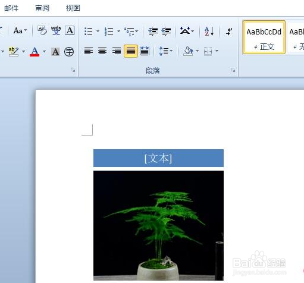Toggle Align Text Left
The height and width of the screenshot is (283, 304).
pyautogui.click(x=89, y=51)
